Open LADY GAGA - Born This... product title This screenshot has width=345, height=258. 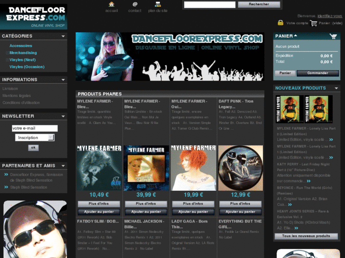tap(189, 224)
